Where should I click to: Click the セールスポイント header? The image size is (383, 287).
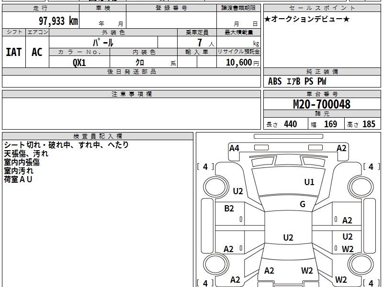tap(322, 8)
